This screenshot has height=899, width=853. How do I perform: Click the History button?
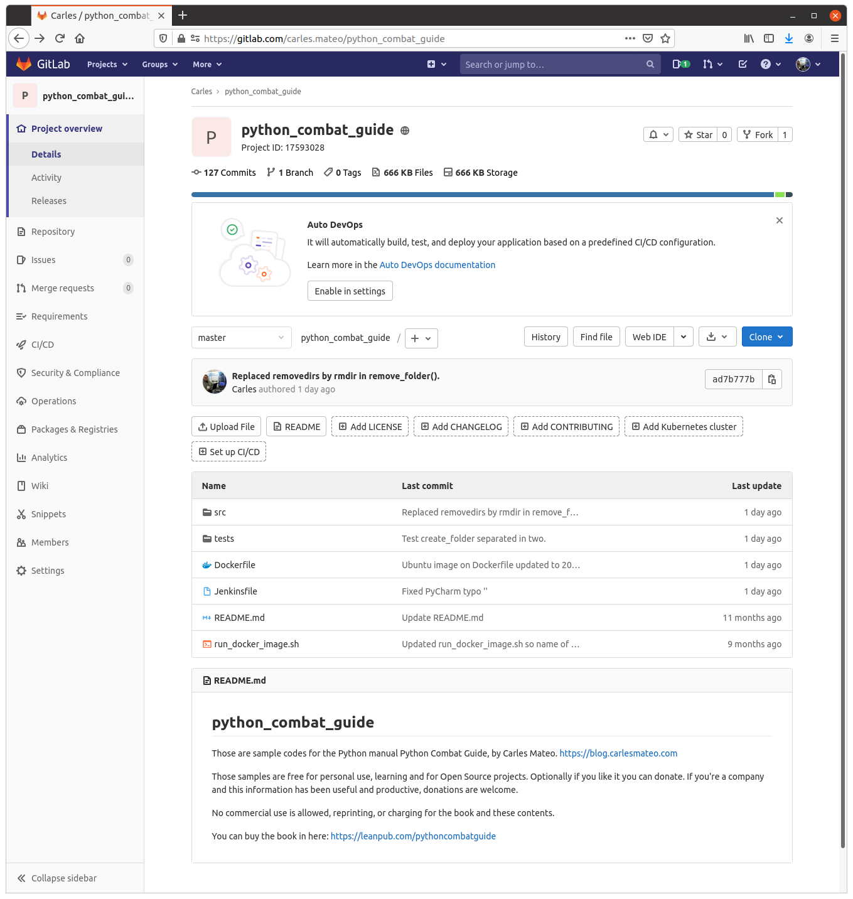point(546,337)
